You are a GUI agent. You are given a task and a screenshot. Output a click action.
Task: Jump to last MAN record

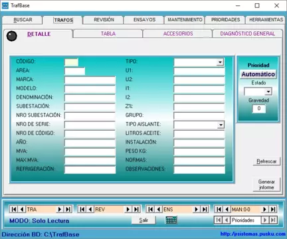pos(273,209)
